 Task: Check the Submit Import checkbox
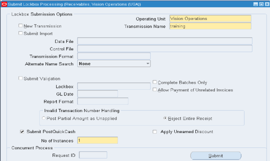click(x=21, y=34)
